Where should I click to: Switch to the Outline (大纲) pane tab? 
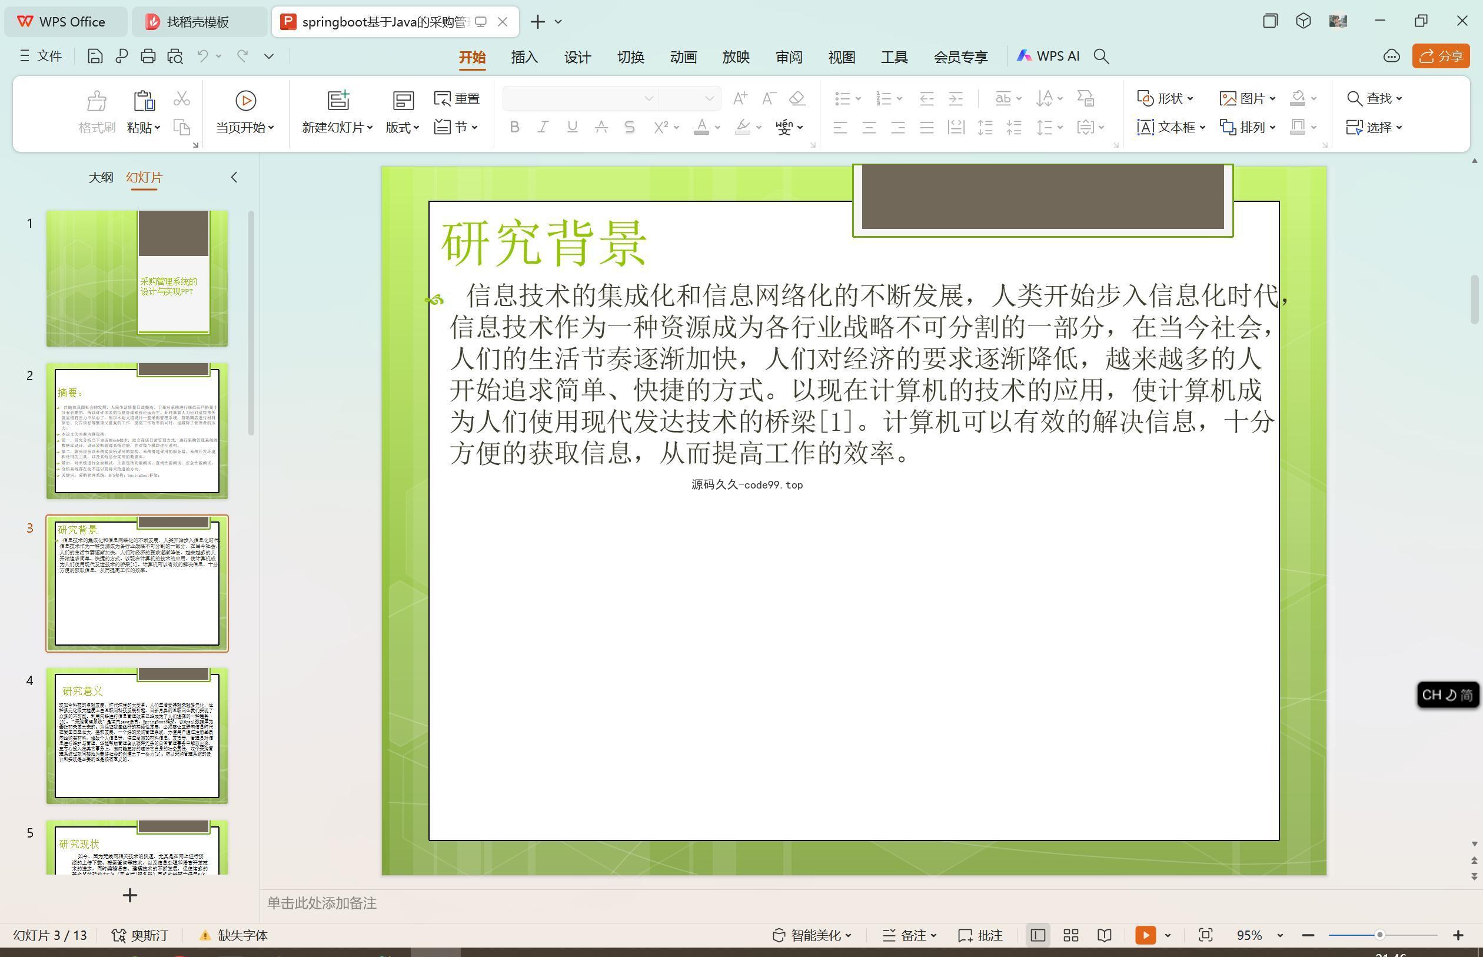(101, 178)
